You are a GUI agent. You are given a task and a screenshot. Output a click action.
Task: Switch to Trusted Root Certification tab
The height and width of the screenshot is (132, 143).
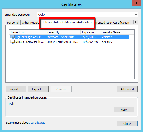pyautogui.click(x=112, y=23)
